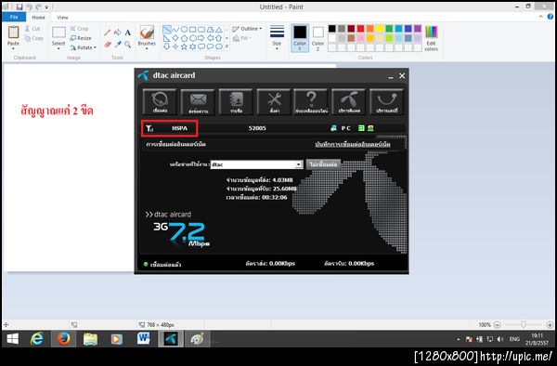Viewport: 557px width, 366px height.
Task: Click the volume speaker tray icon
Action: (500, 339)
